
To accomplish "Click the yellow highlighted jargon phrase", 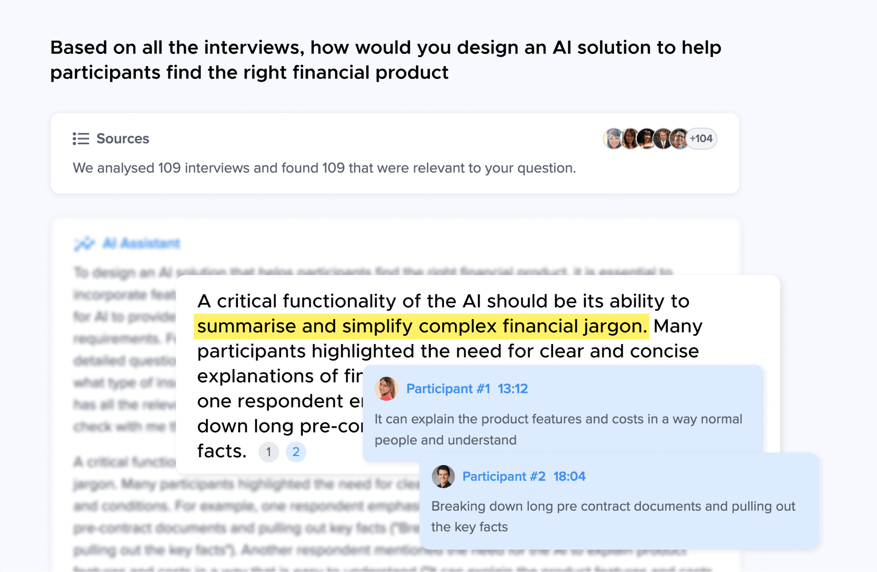I will coord(421,327).
